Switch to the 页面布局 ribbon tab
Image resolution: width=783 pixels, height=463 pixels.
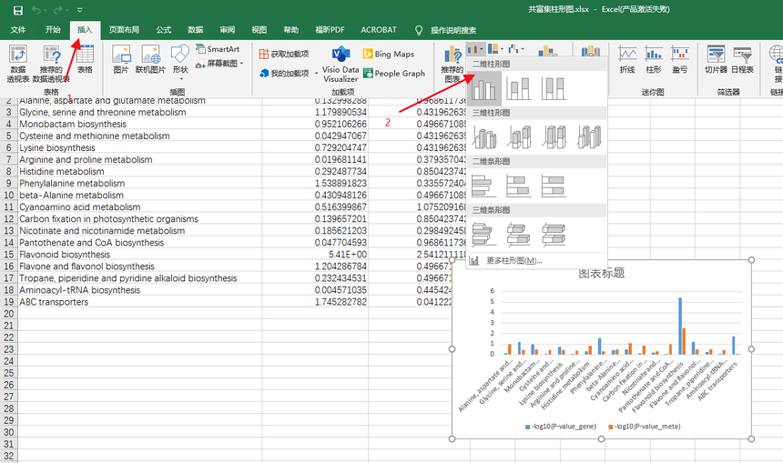coord(124,30)
